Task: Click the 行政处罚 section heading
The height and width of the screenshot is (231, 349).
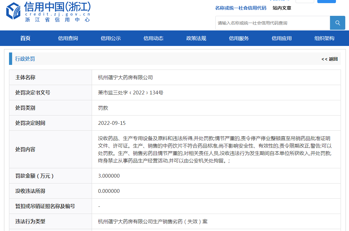Action: point(25,59)
